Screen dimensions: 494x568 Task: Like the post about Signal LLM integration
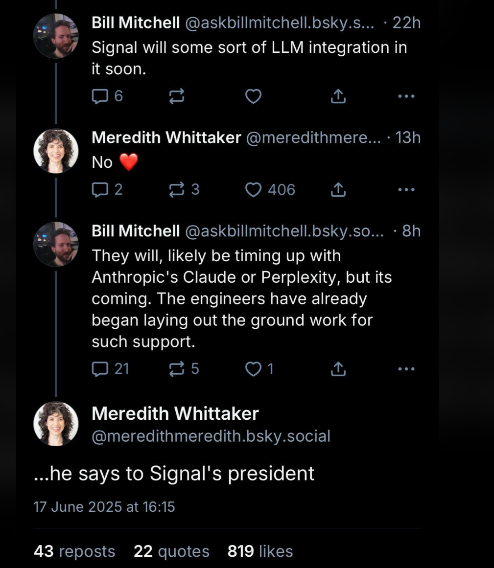click(x=253, y=96)
